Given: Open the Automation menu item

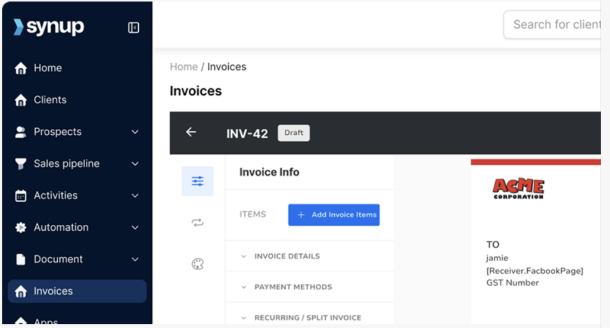Looking at the screenshot, I should (x=61, y=227).
